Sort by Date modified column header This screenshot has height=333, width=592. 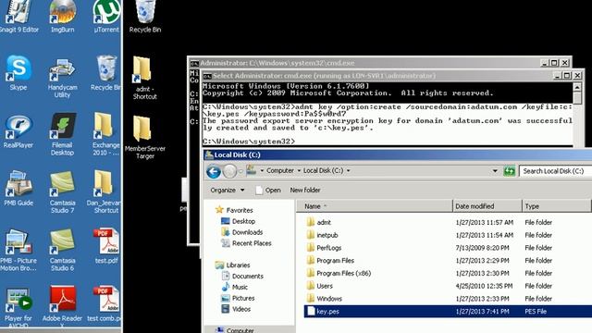487,206
